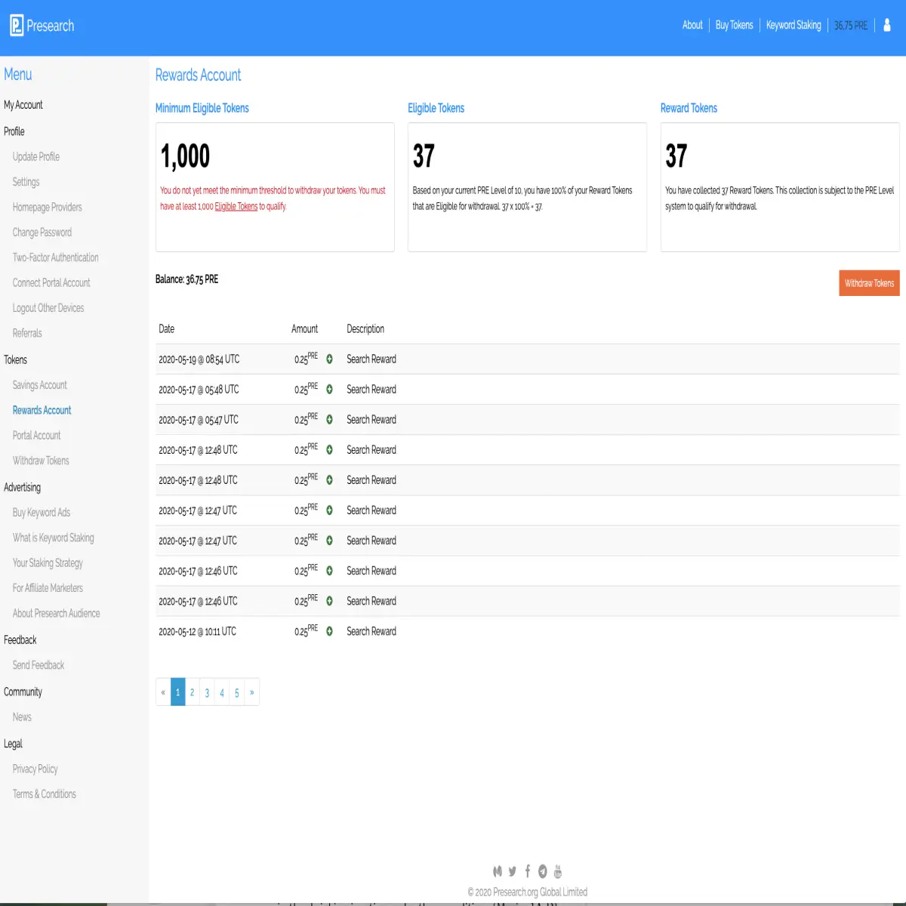The image size is (906, 906).
Task: Open Portal Account in sidebar
Action: coord(37,436)
